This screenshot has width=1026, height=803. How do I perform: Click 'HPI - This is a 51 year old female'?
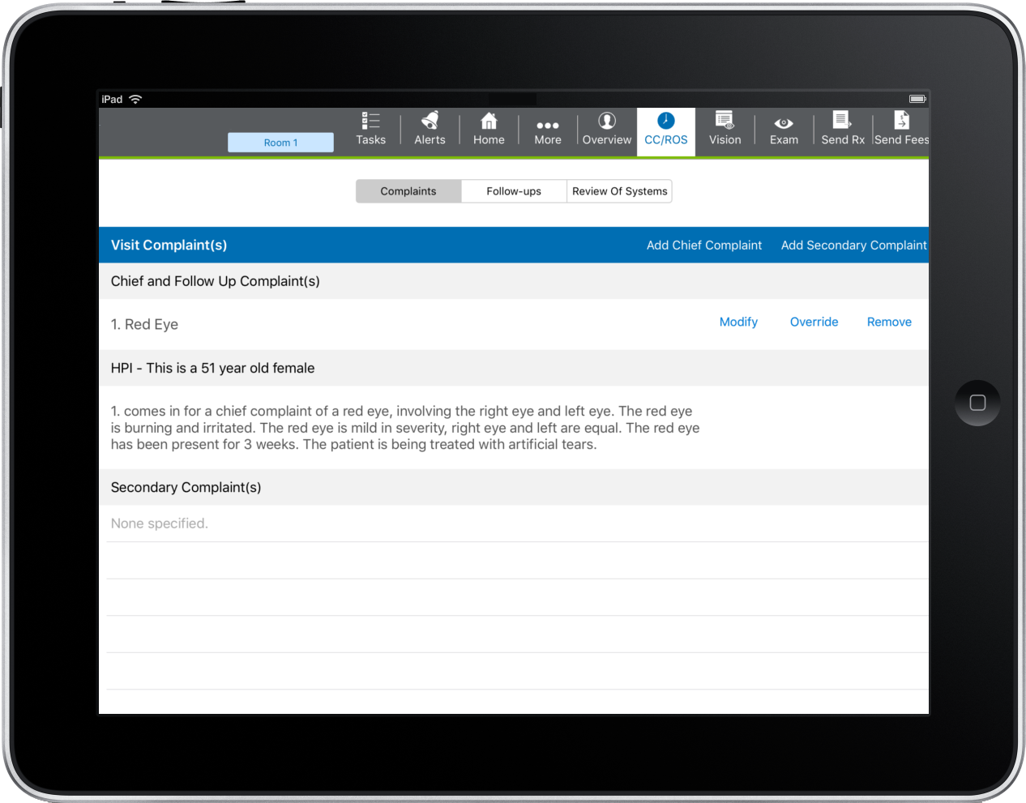(x=212, y=368)
